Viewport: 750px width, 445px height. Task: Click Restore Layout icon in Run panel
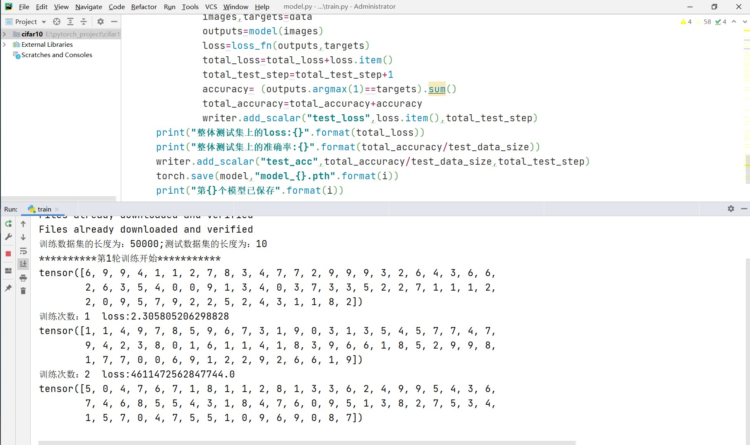coord(8,271)
